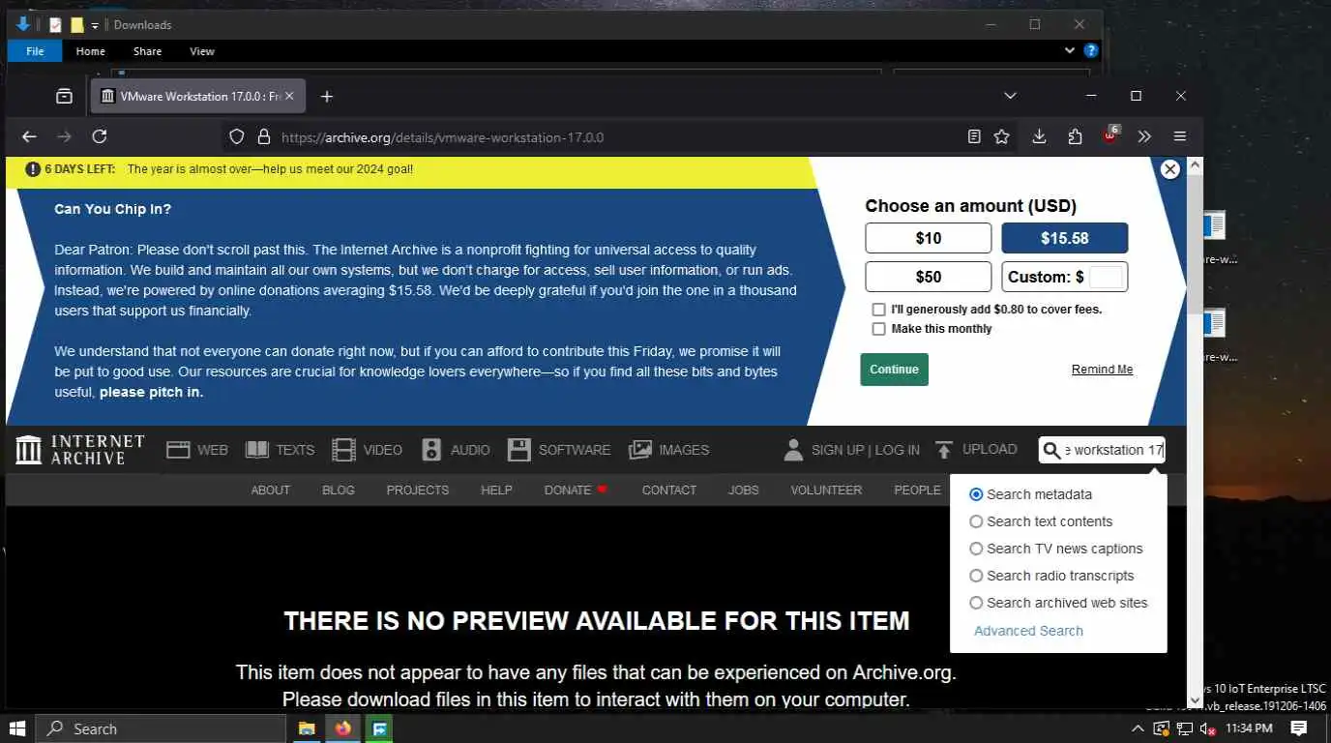This screenshot has height=743, width=1331.
Task: Click the magnifying glass search icon
Action: click(1051, 450)
